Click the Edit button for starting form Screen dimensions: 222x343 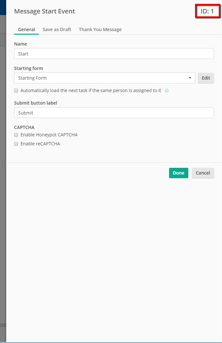tap(206, 78)
